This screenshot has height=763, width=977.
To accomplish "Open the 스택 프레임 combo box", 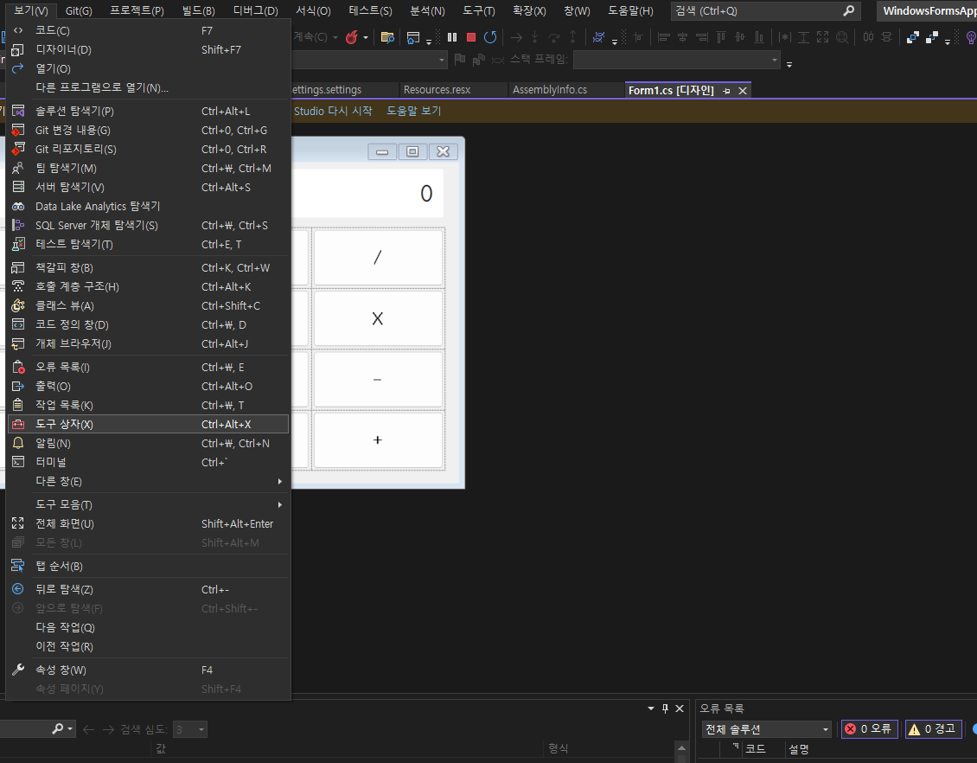I will click(x=677, y=60).
